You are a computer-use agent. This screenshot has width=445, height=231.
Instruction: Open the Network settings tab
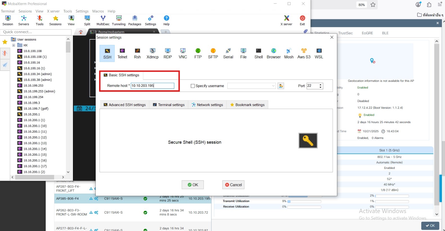(x=207, y=105)
